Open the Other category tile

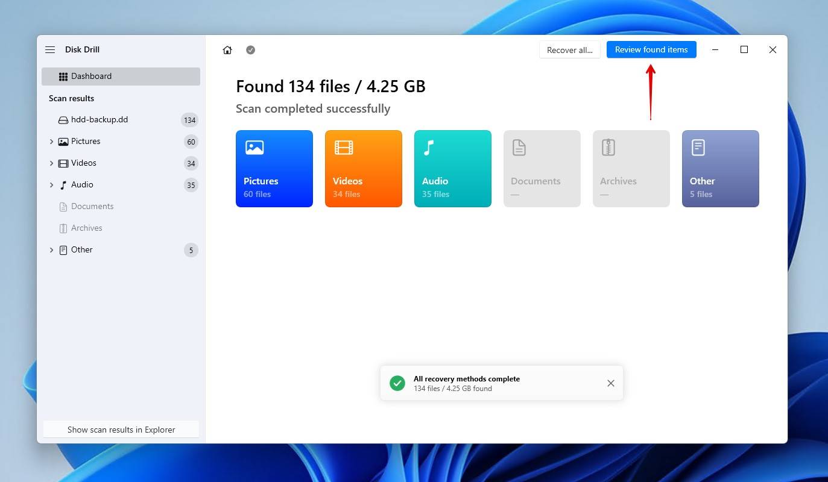(721, 169)
